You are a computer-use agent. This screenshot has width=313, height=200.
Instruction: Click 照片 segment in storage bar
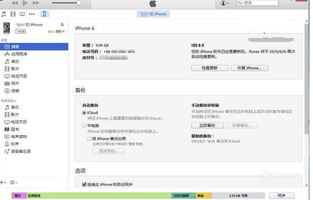19,196
